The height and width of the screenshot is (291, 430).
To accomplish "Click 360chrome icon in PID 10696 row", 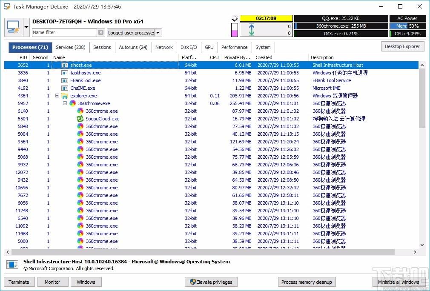I will [x=80, y=188].
